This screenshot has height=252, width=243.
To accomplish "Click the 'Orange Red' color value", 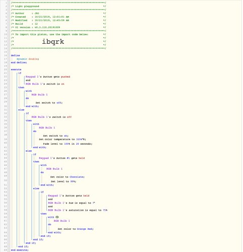I will click(85, 229).
